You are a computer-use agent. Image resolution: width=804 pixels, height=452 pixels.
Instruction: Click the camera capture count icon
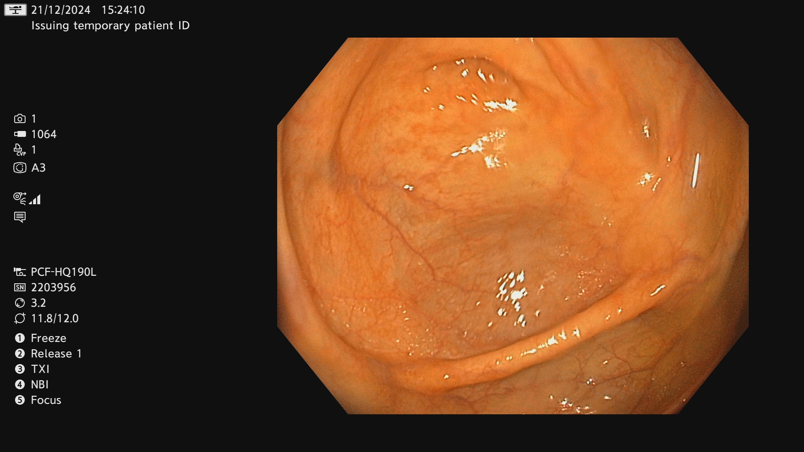coord(20,119)
